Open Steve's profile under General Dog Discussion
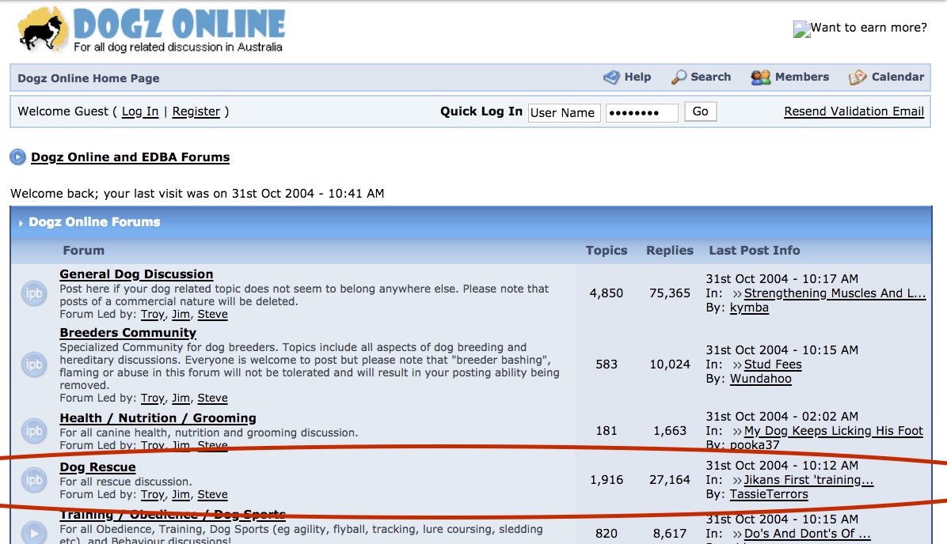The height and width of the screenshot is (544, 947). [212, 314]
